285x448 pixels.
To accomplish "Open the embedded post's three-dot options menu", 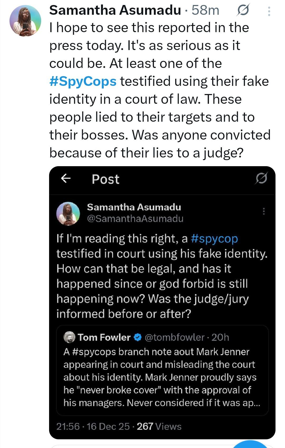I will tap(264, 211).
